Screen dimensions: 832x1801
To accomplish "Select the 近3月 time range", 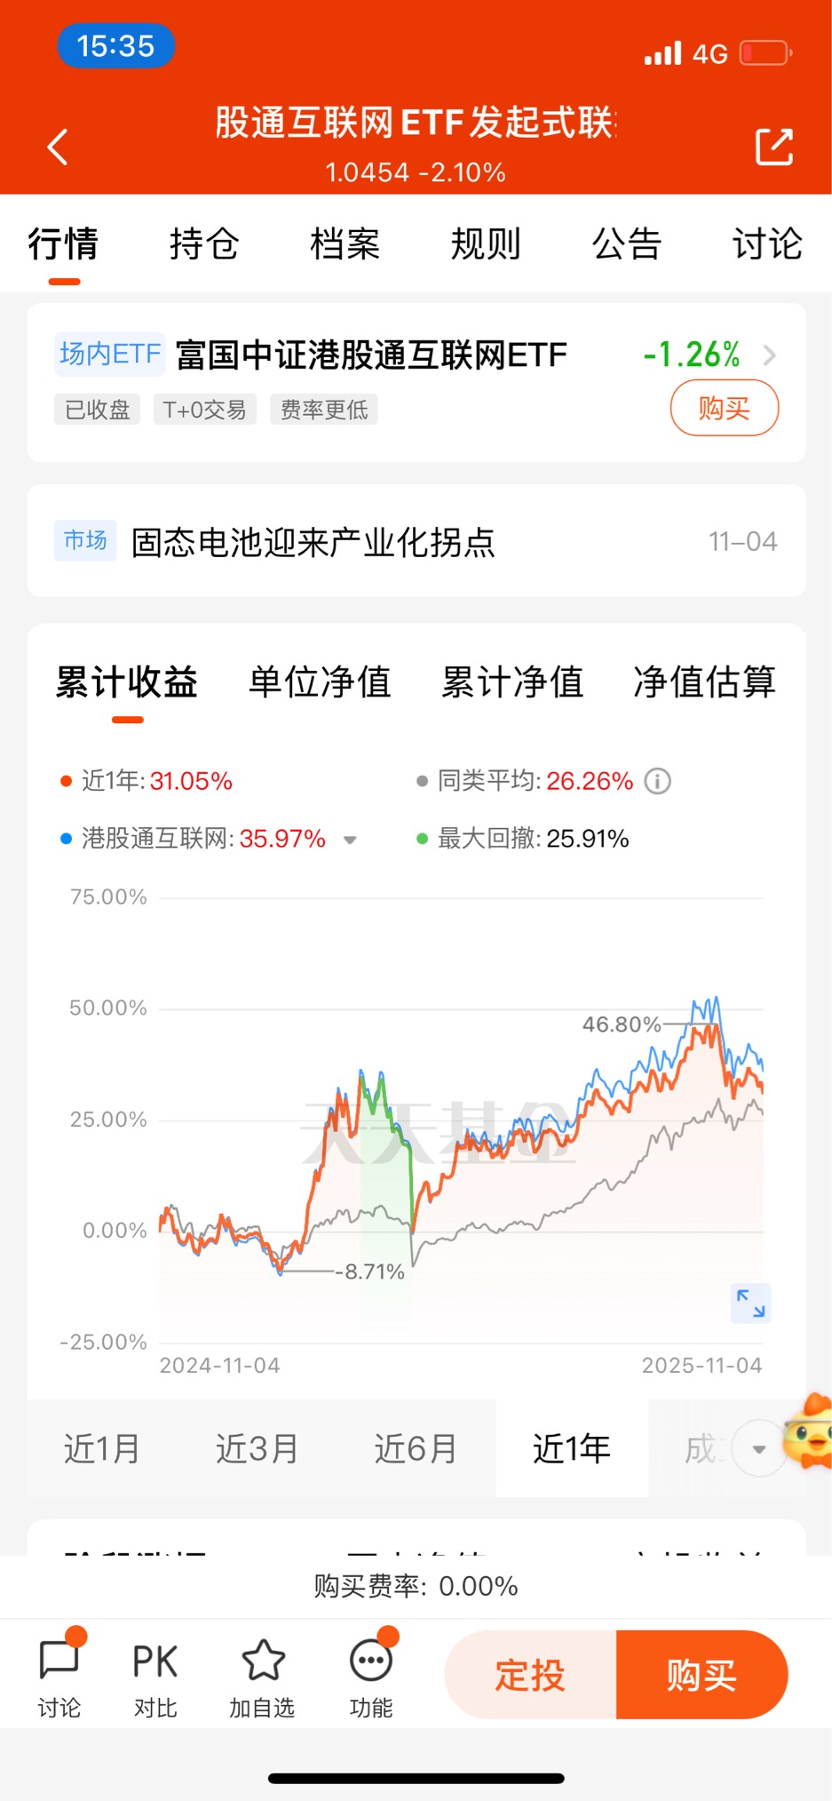I will tap(258, 1449).
